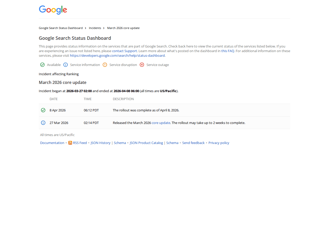Click the 27 Mar 2026 date cell
The height and width of the screenshot is (231, 329).
[x=59, y=123]
